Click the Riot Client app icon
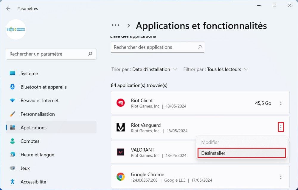 [121, 102]
